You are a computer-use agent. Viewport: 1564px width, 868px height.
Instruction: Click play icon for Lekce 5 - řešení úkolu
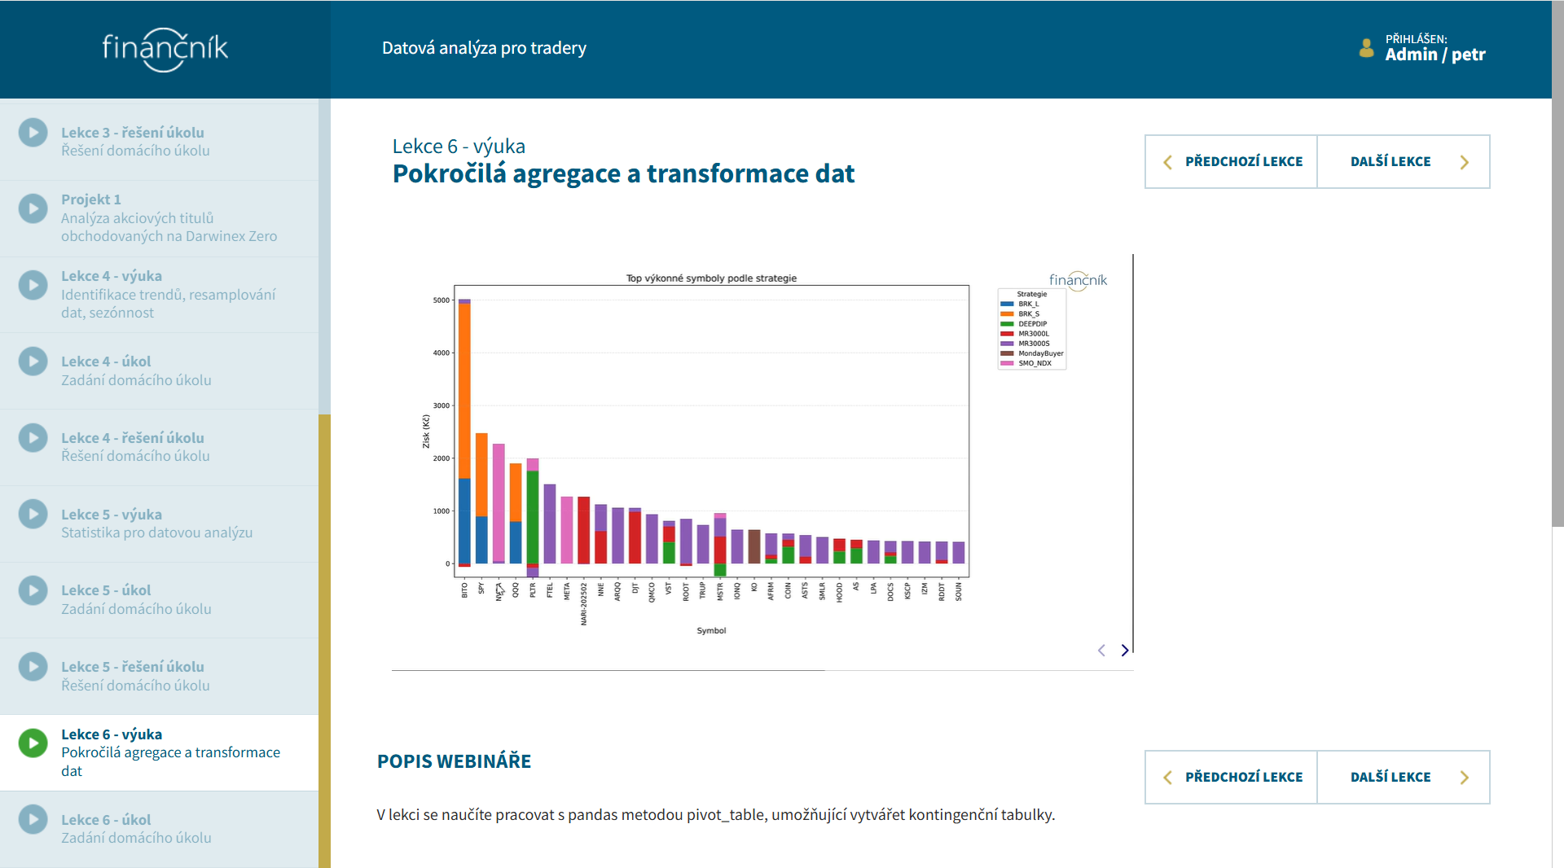coord(33,667)
